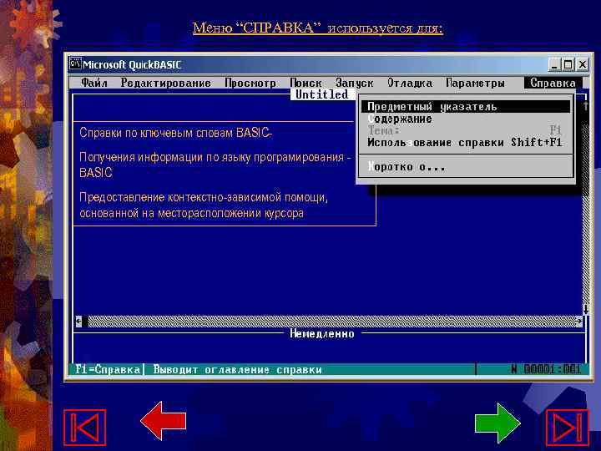This screenshot has height=451, width=601.
Task: Select Содержание in Справка menu
Action: click(x=465, y=119)
